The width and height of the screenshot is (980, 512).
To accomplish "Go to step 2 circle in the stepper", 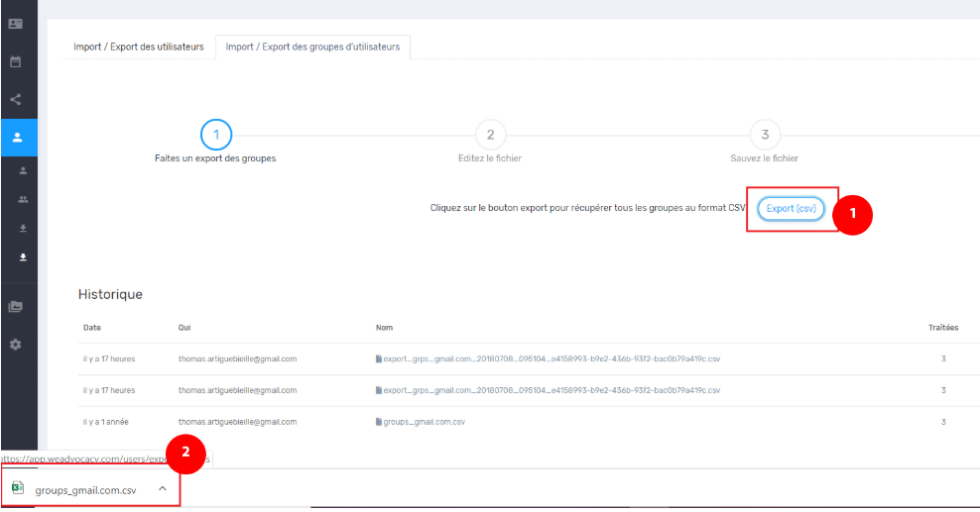I will (x=491, y=135).
